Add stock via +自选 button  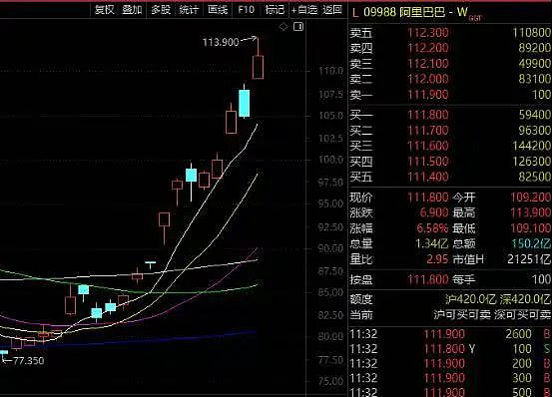tap(304, 10)
